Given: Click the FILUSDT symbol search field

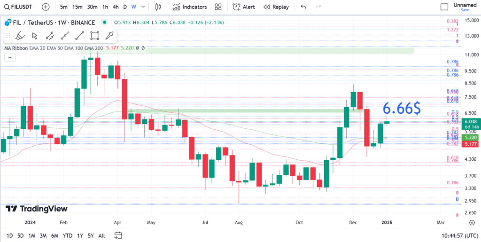Looking at the screenshot, I should [x=19, y=7].
